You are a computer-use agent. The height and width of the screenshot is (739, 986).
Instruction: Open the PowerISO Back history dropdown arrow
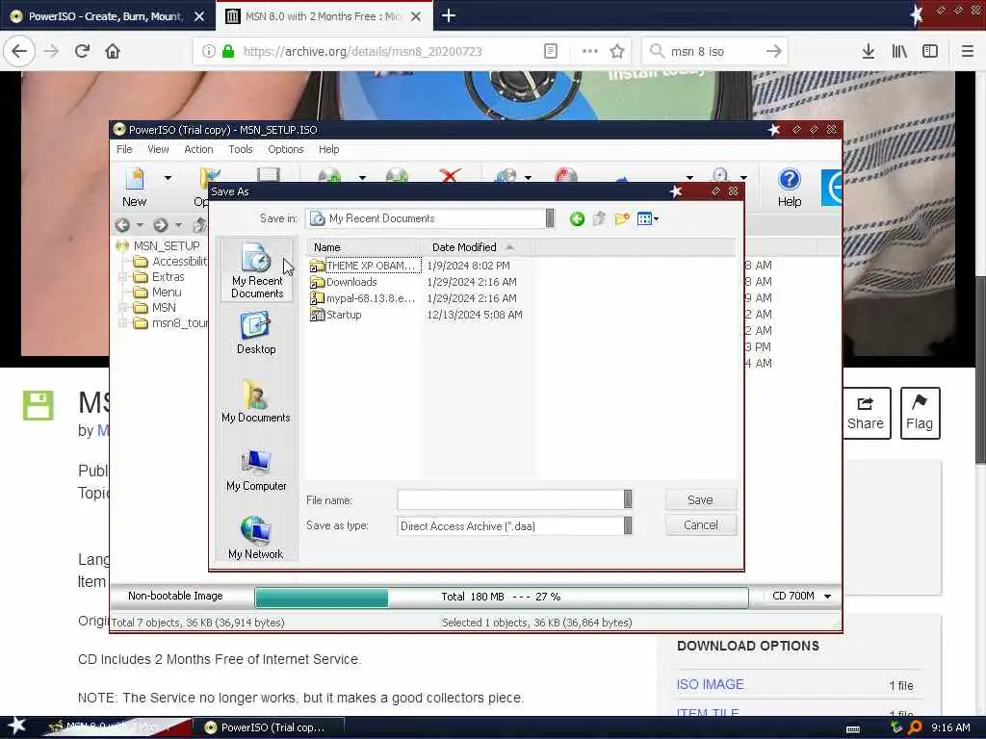click(141, 225)
